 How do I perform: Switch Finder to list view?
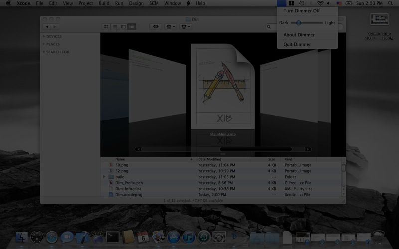115,27
